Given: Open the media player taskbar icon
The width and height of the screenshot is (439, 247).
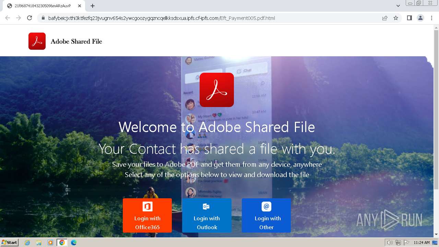Looking at the screenshot, I should coord(50,243).
